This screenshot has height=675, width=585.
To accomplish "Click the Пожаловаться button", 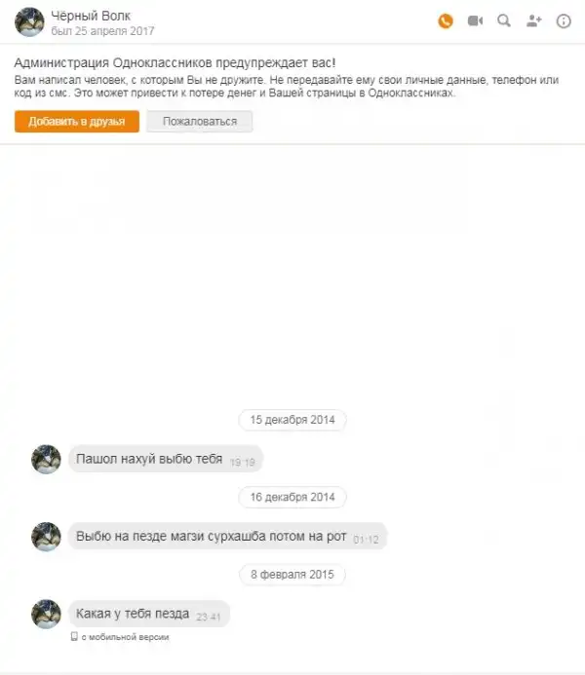I will click(x=200, y=122).
